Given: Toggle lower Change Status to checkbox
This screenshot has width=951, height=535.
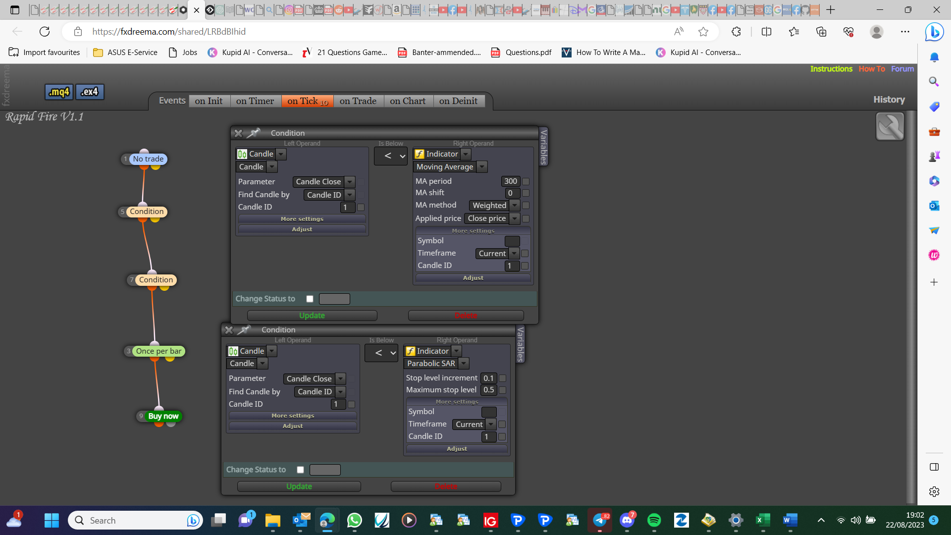Looking at the screenshot, I should coord(301,470).
